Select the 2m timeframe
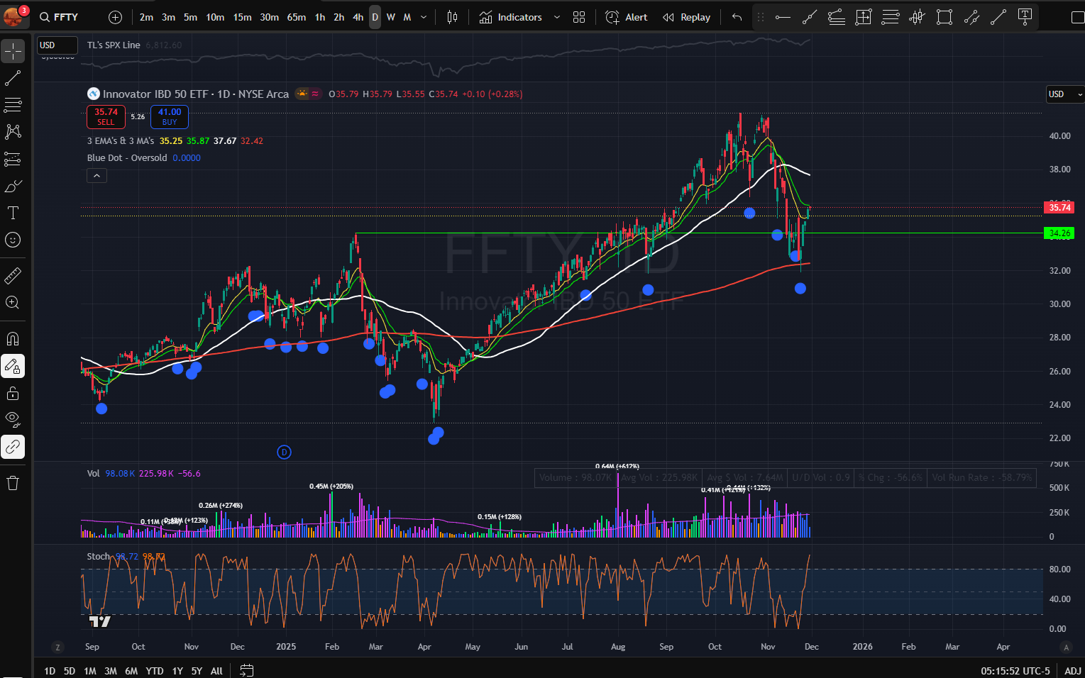The image size is (1085, 678). pyautogui.click(x=146, y=17)
